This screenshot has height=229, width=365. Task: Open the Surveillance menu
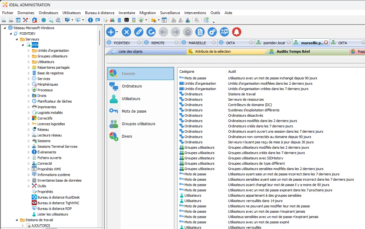click(x=170, y=13)
